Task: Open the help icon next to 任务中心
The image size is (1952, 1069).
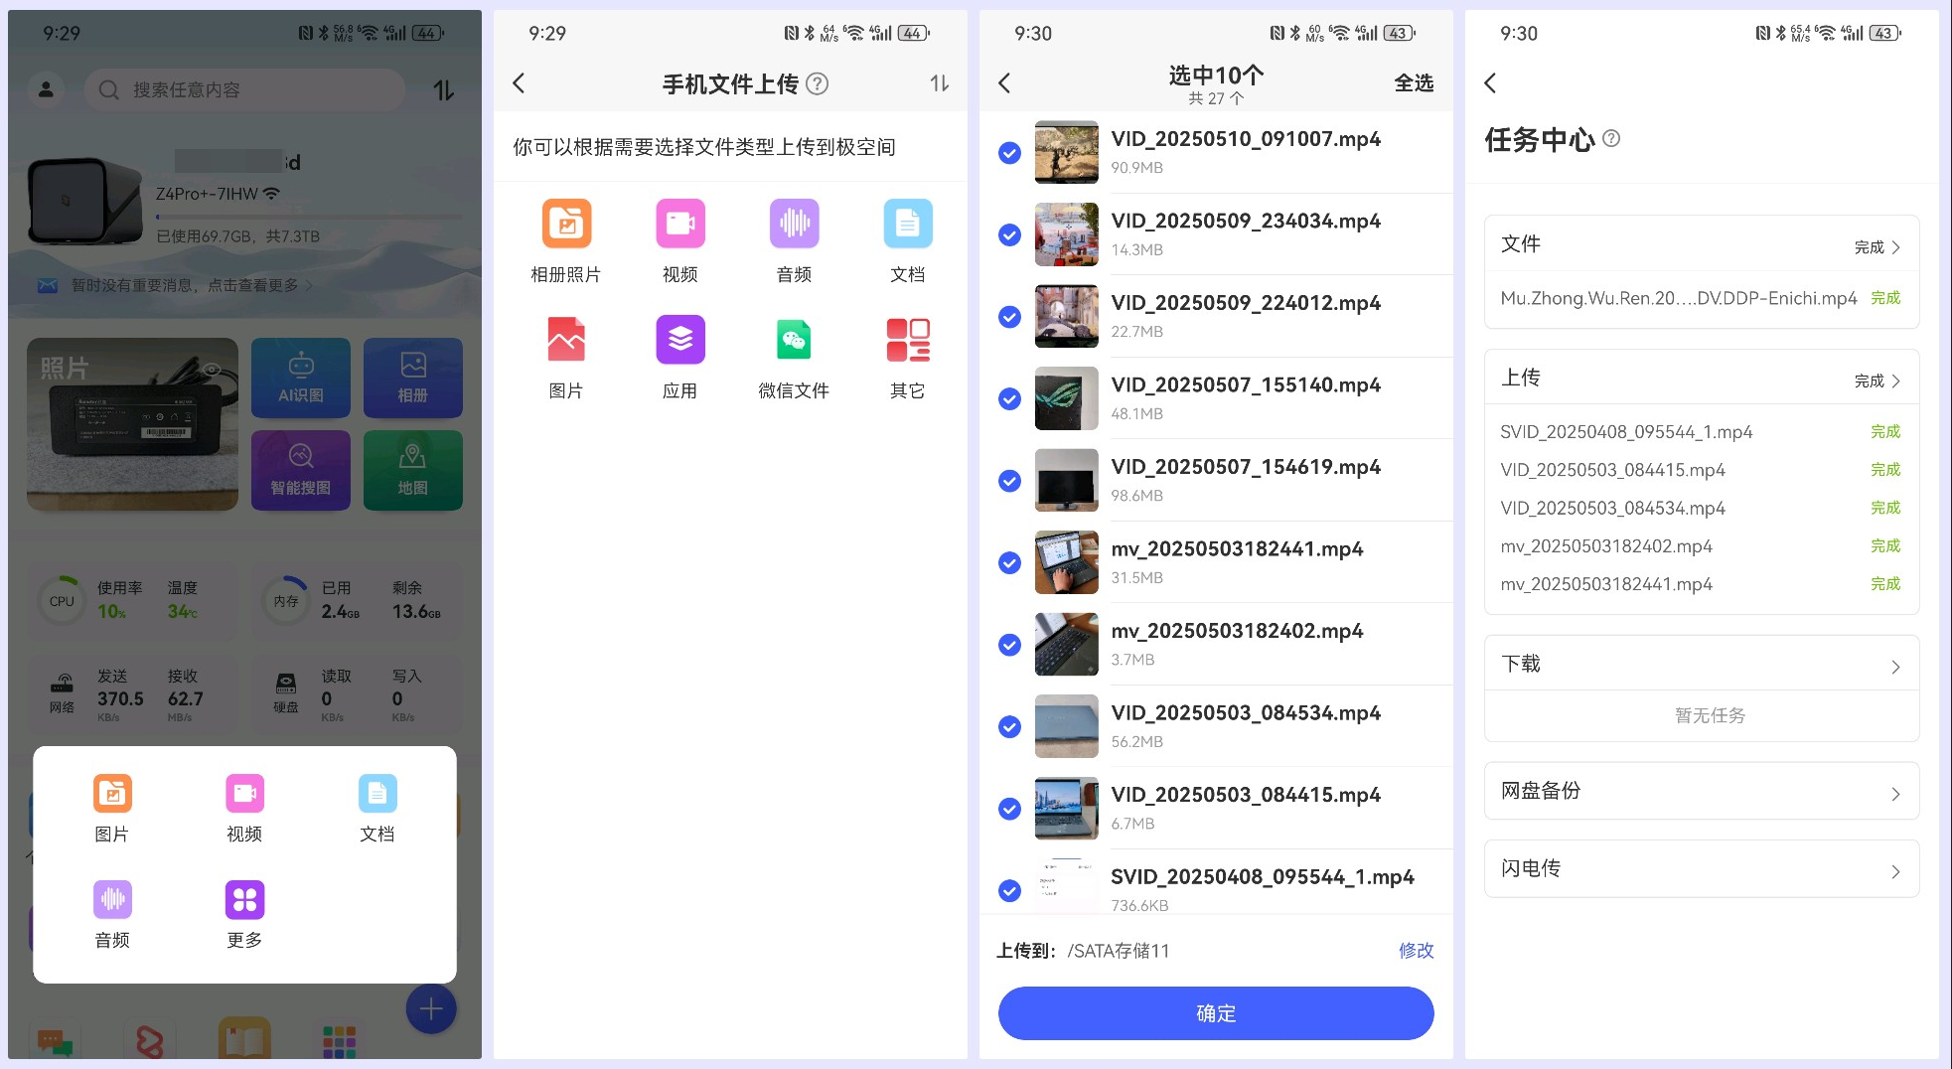Action: pyautogui.click(x=1611, y=138)
